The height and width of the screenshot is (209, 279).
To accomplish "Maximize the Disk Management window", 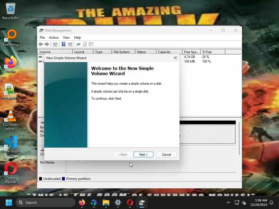I will click(223, 30).
